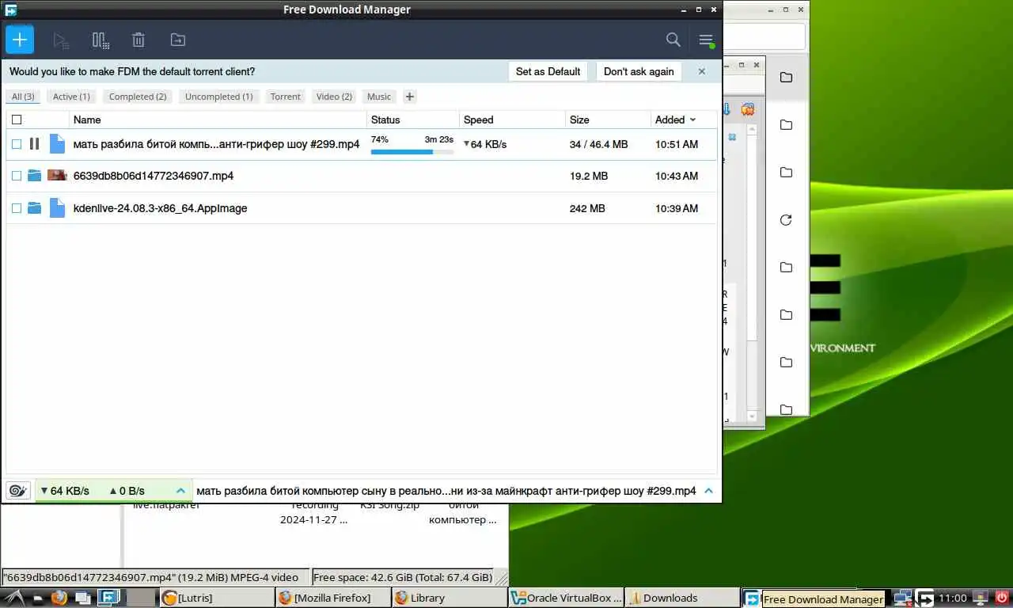Image resolution: width=1013 pixels, height=608 pixels.
Task: Dismiss the default torrent client banner
Action: pyautogui.click(x=701, y=71)
